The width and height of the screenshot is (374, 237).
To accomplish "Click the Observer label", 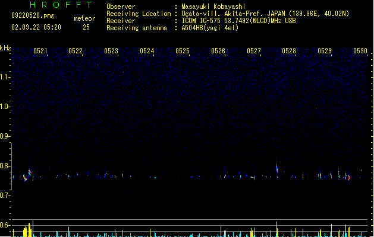I will pyautogui.click(x=121, y=7).
